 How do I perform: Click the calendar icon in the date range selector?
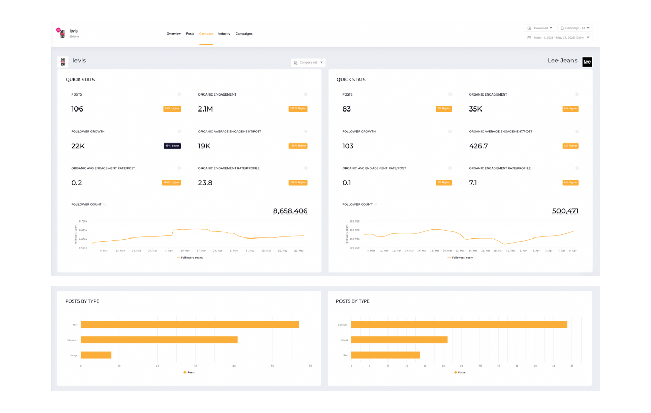click(x=529, y=38)
